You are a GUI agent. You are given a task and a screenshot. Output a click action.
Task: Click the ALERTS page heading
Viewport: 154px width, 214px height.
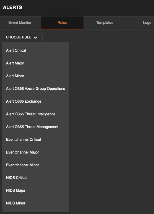click(x=12, y=7)
